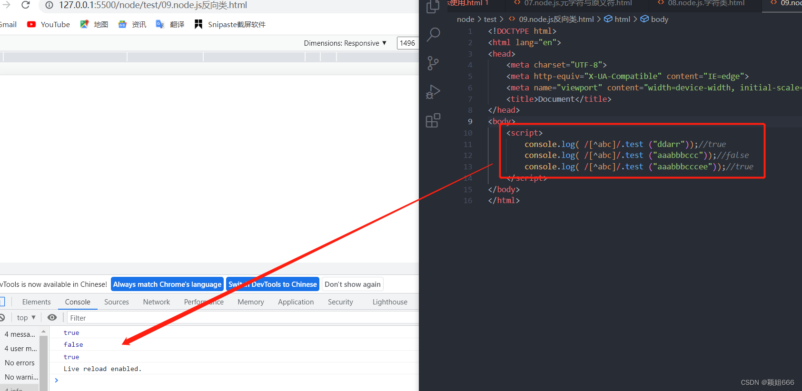Open site information icon in address bar
The height and width of the screenshot is (391, 802).
pos(49,5)
